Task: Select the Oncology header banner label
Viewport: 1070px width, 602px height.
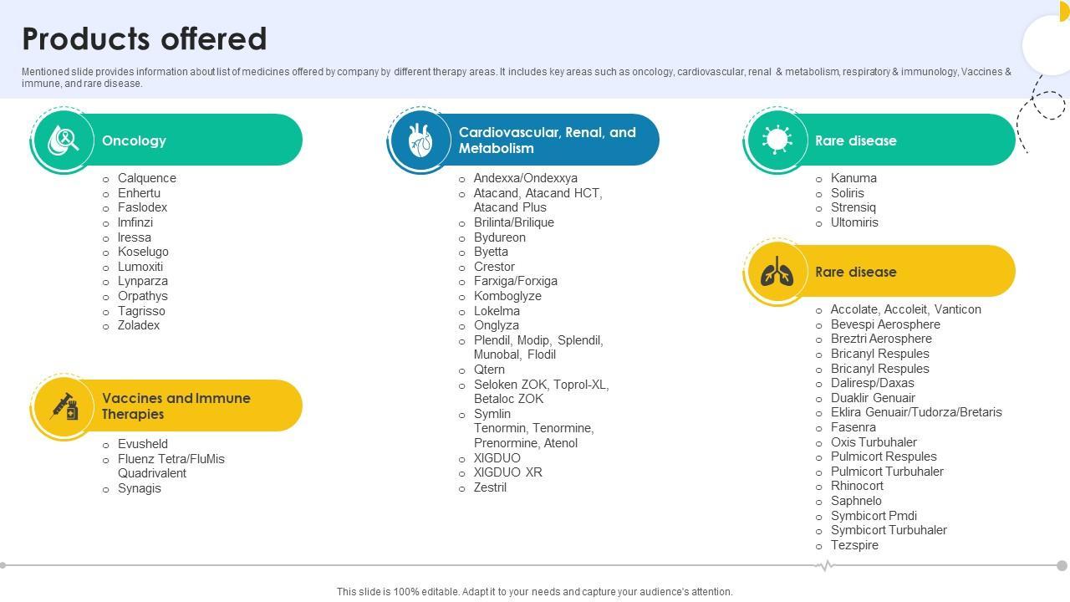Action: coord(134,140)
